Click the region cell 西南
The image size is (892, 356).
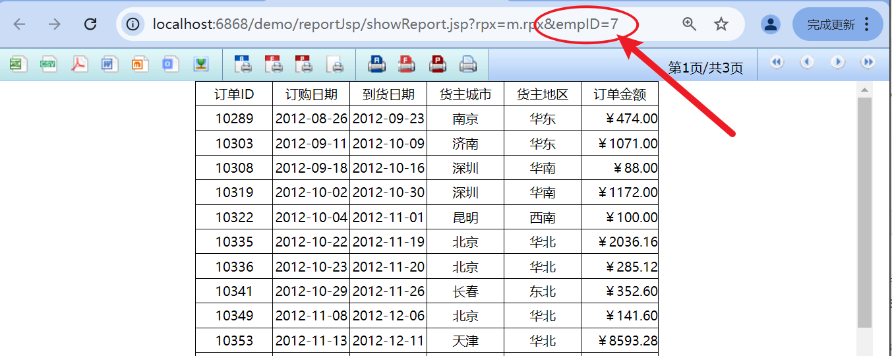click(543, 217)
